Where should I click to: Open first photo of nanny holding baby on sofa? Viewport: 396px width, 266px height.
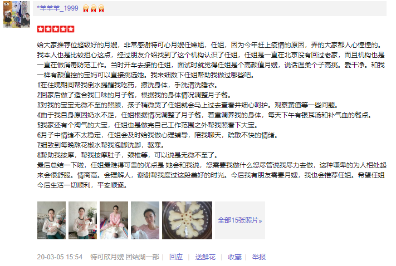pyautogui.click(x=52, y=220)
